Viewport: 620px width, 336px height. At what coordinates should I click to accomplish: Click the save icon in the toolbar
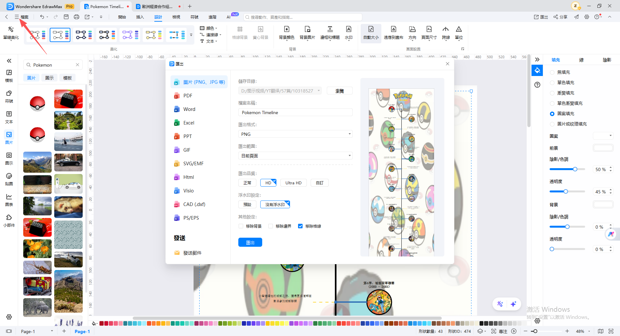[66, 17]
